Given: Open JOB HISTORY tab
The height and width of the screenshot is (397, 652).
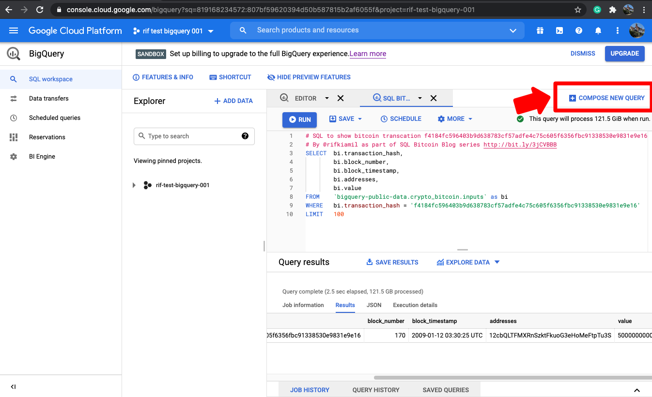Looking at the screenshot, I should [x=310, y=390].
